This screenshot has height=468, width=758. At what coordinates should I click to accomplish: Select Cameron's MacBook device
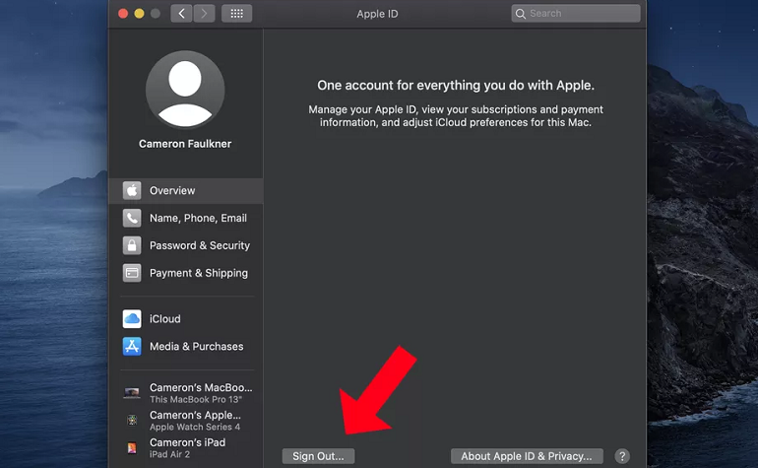pyautogui.click(x=186, y=393)
